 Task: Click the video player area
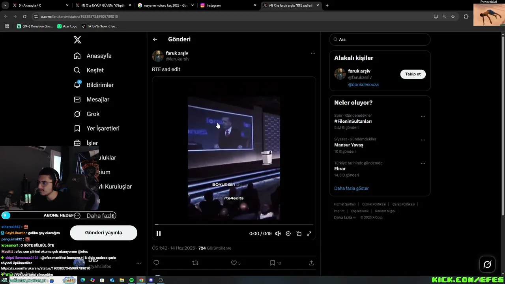pos(234,158)
